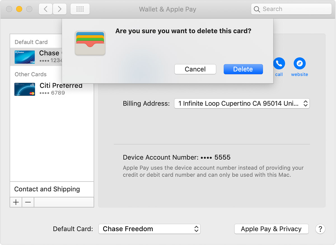The height and width of the screenshot is (245, 336).
Task: Add a card with the plus button
Action: tap(16, 202)
